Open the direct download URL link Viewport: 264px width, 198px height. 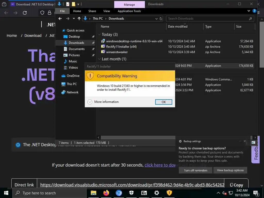point(132,185)
